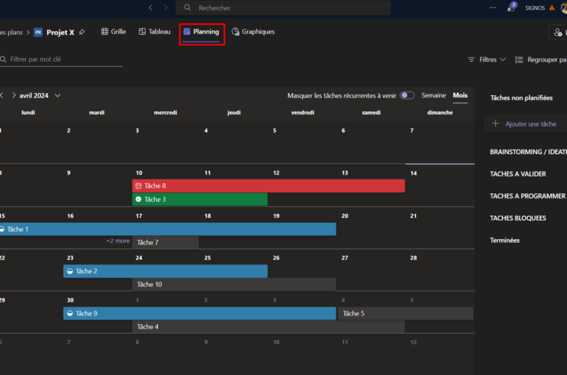The width and height of the screenshot is (567, 375).
Task: Open the Graphiques tab
Action: coord(253,32)
